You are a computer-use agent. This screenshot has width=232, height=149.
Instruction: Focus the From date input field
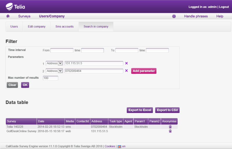62,51
